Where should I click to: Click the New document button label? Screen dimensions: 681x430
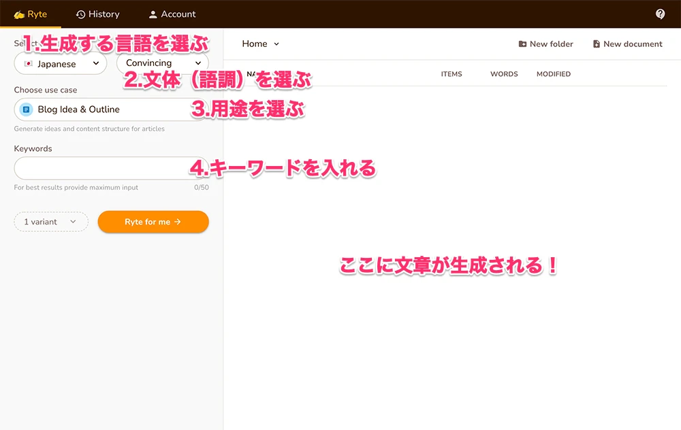(x=633, y=44)
